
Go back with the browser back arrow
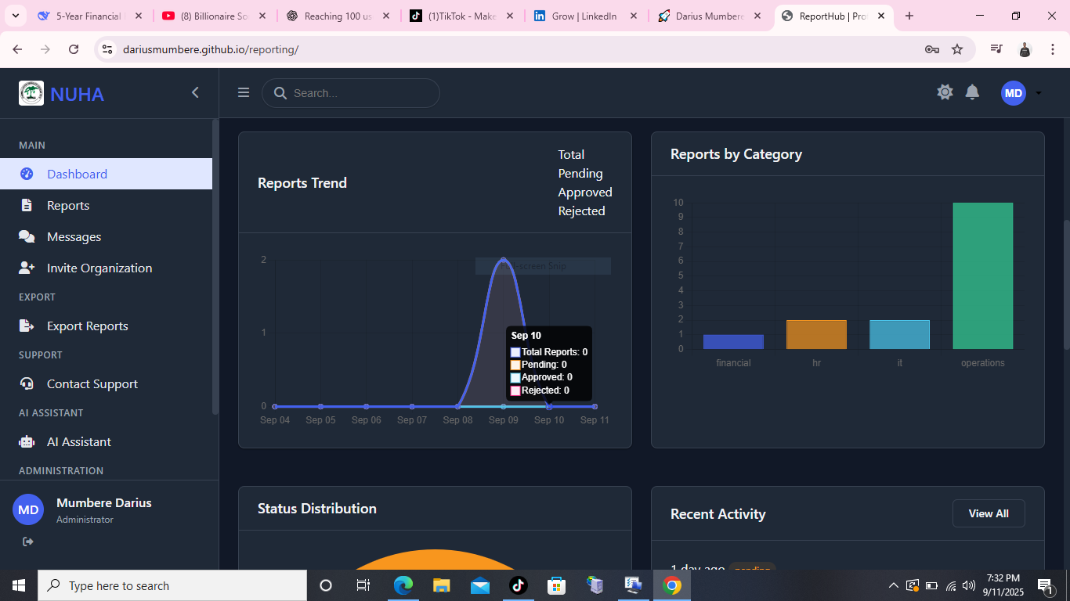tap(17, 49)
